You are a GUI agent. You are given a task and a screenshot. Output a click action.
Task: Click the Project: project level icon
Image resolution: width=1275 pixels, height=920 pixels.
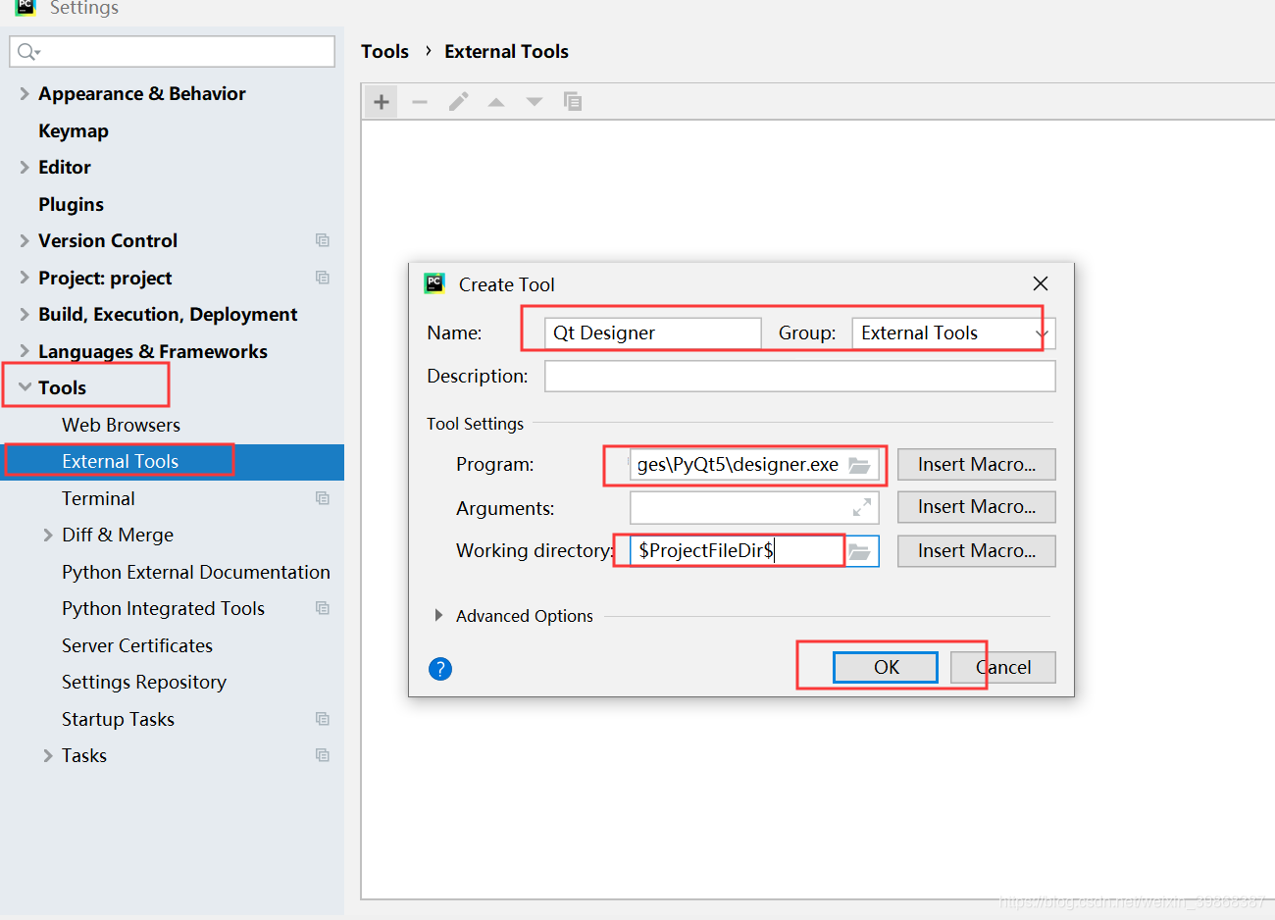click(323, 278)
